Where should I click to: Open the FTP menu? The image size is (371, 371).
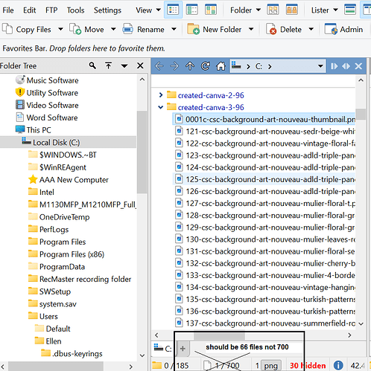point(51,10)
